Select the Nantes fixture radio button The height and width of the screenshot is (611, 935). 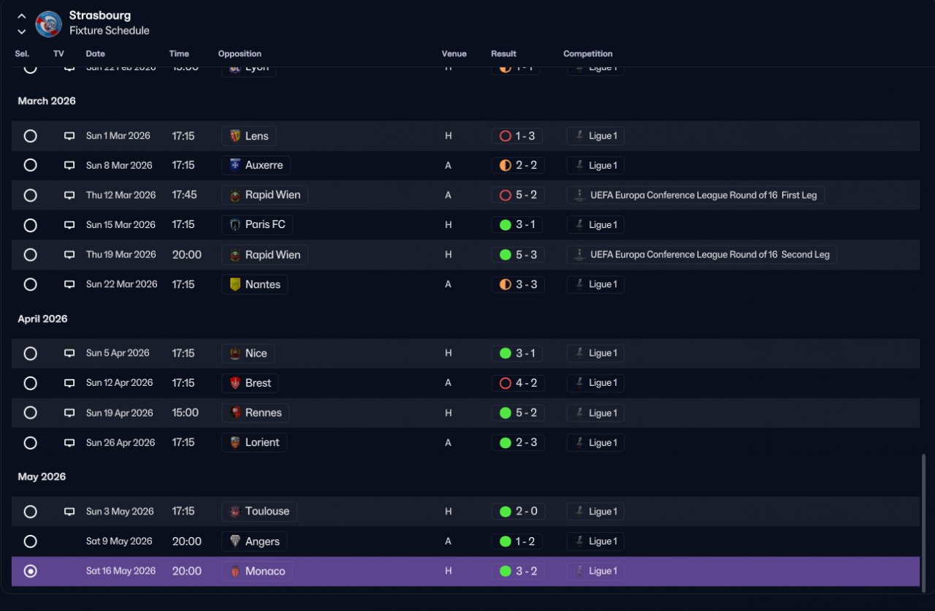[30, 284]
